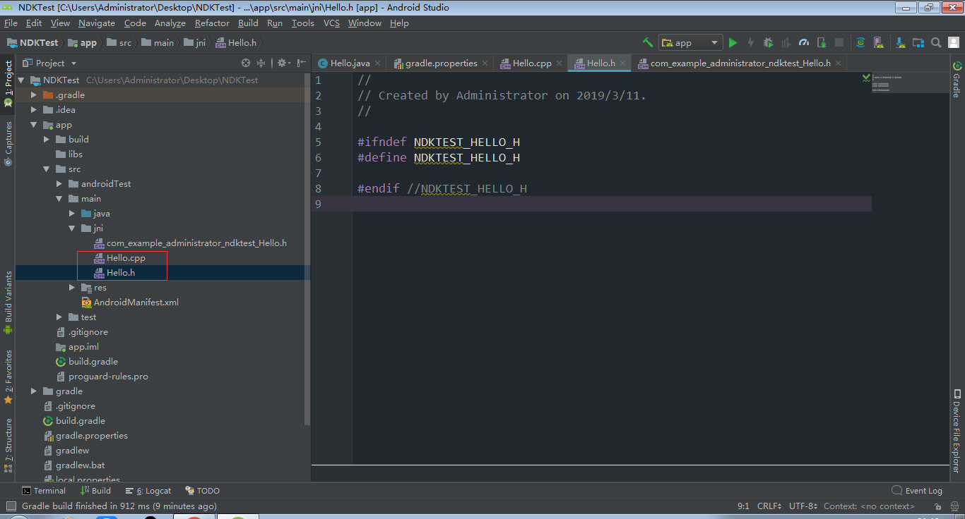Screen dimensions: 965x519
Task: Click the Apply Changes lightning icon
Action: point(750,42)
